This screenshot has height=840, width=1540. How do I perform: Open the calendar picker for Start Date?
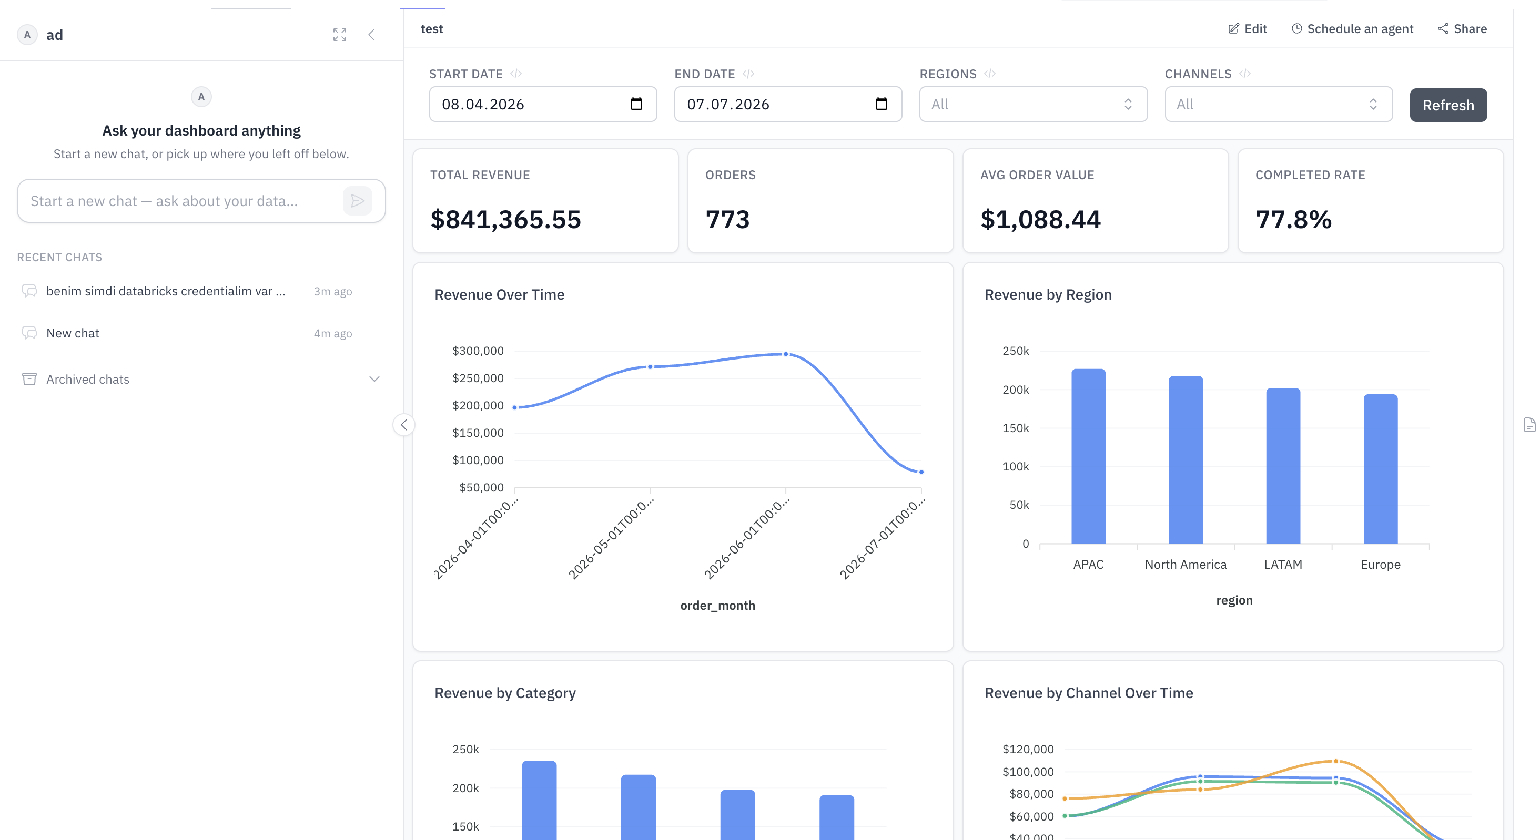[x=636, y=104]
